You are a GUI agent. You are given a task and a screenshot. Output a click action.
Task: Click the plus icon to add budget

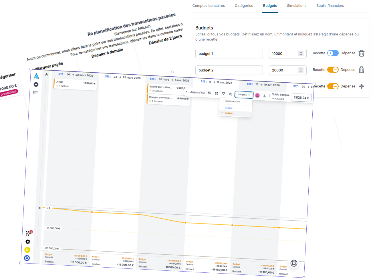tap(362, 86)
